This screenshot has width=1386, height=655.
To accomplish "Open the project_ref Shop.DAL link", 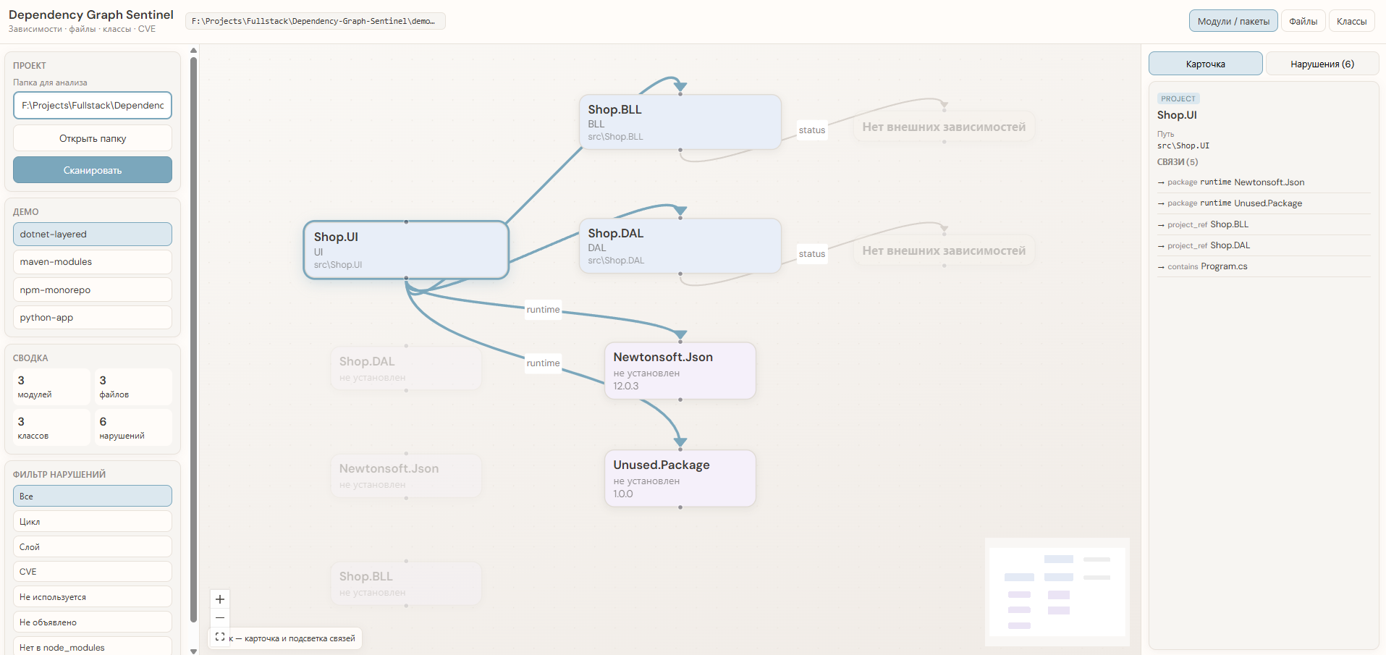I will (x=1264, y=245).
